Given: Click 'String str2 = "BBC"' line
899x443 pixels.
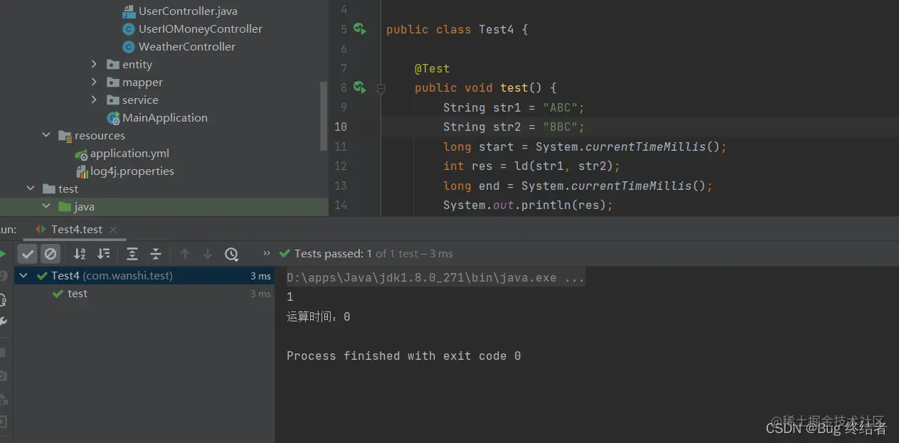Looking at the screenshot, I should click(514, 127).
